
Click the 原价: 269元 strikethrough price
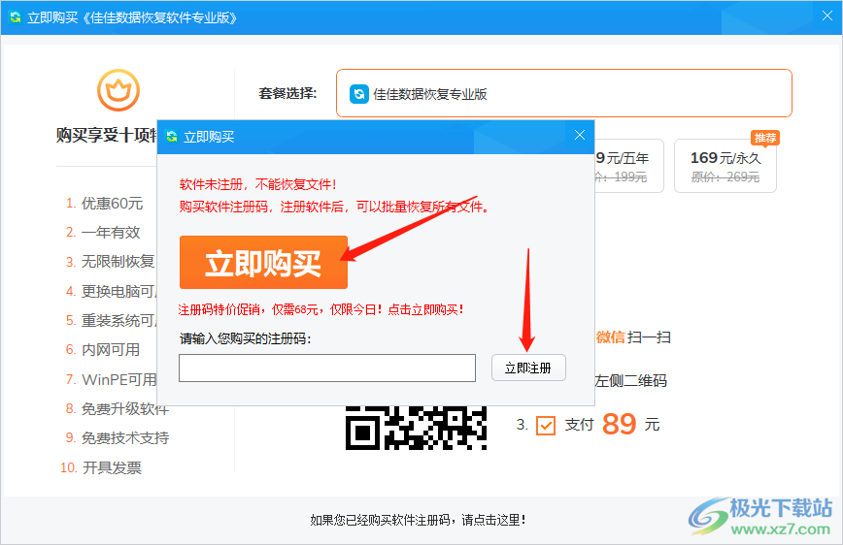coord(725,177)
